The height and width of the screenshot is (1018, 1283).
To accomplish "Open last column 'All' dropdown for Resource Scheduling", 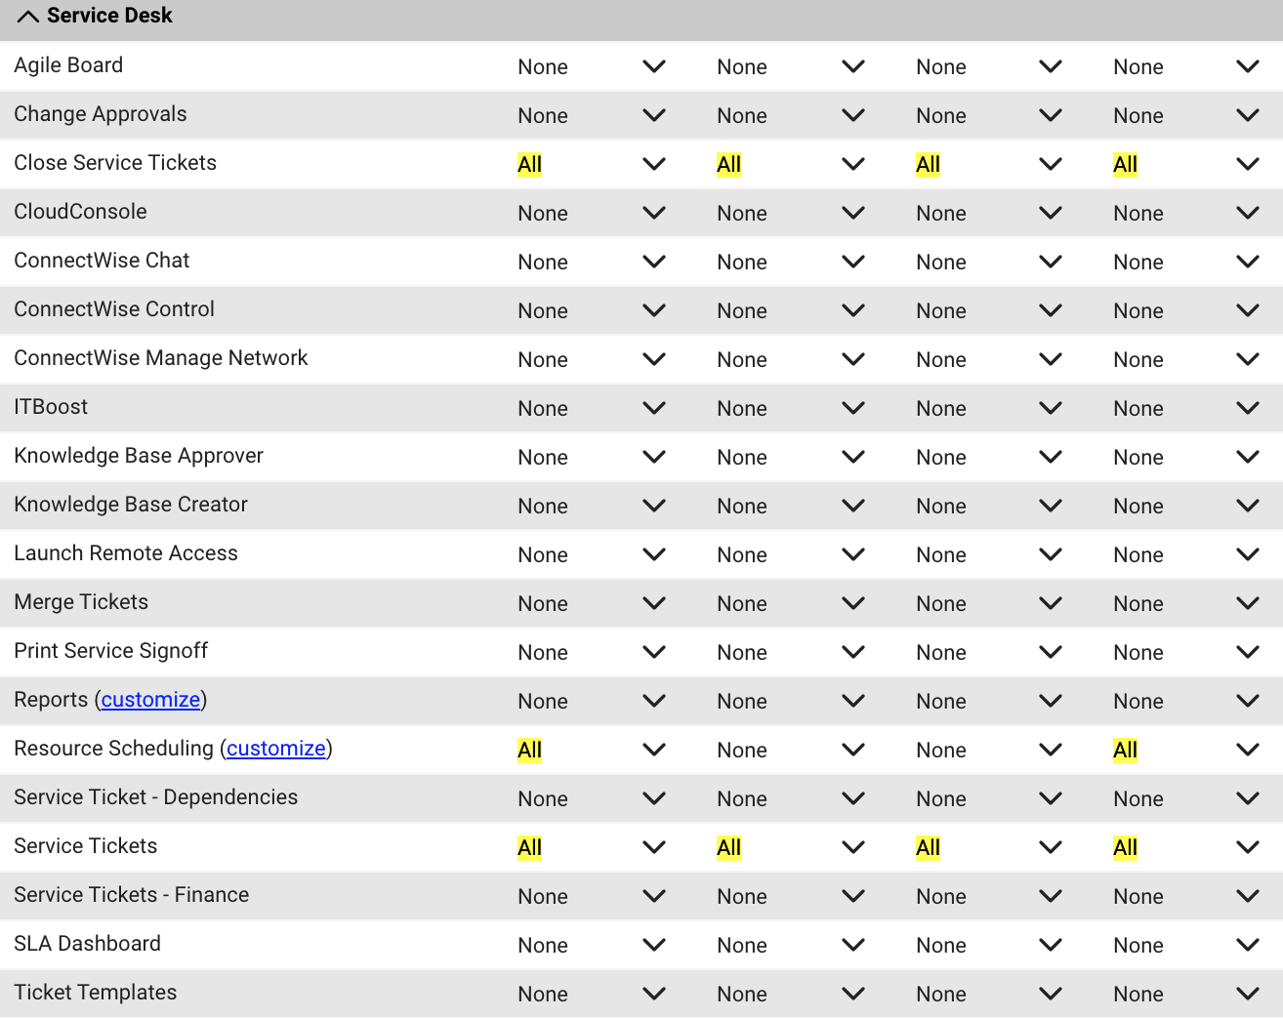I will (1185, 750).
